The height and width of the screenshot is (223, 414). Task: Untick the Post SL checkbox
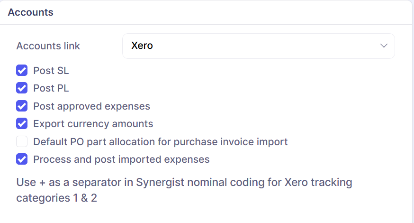[x=22, y=71]
